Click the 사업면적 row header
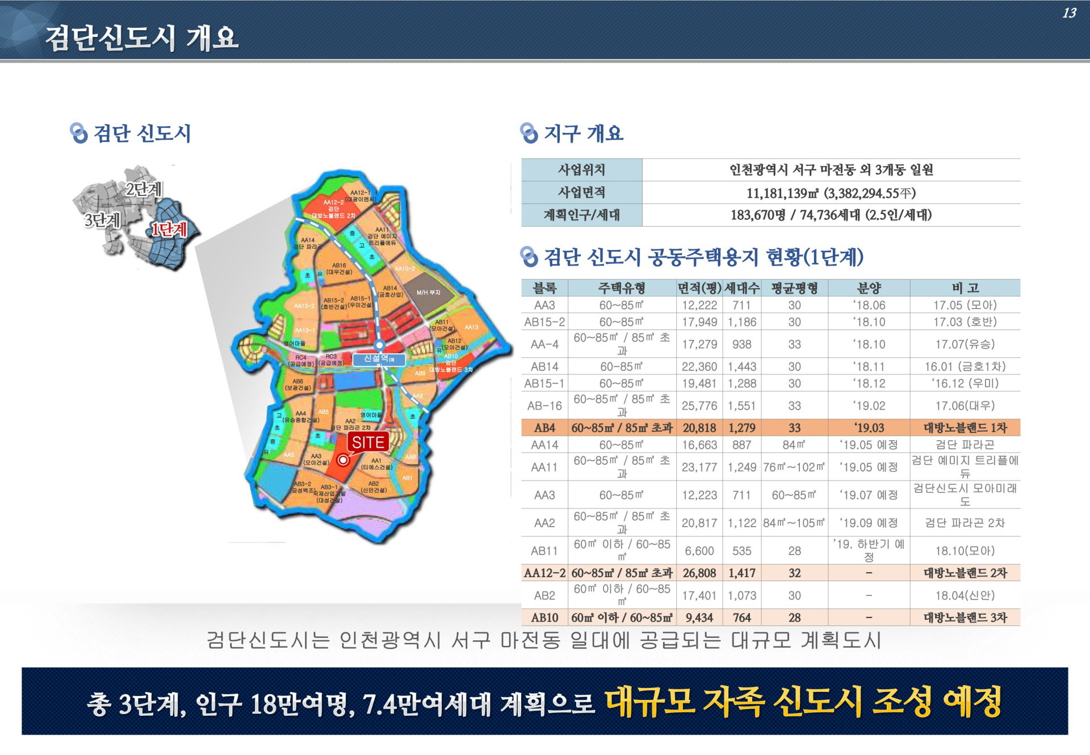 click(582, 193)
